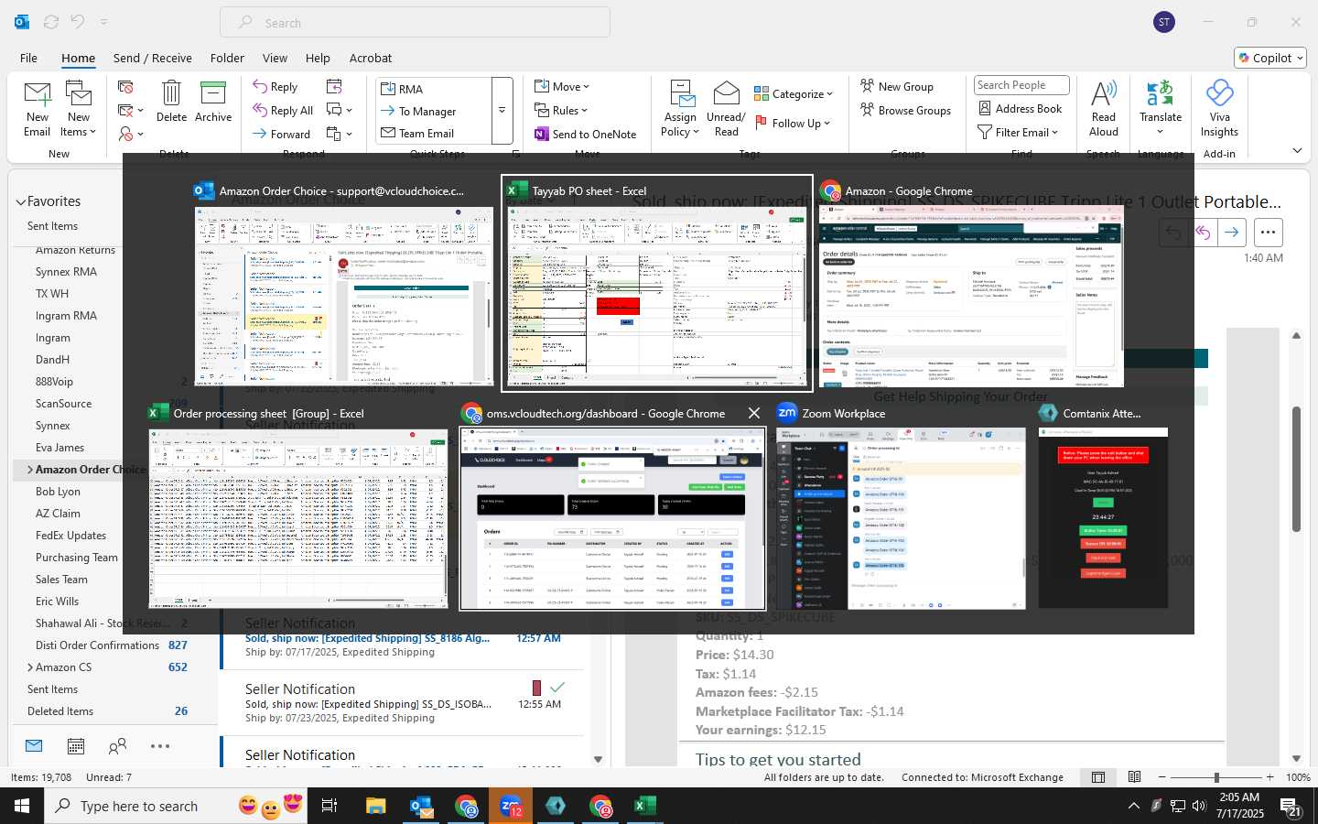Open the Categorize color dropdown
The height and width of the screenshot is (824, 1318).
click(x=794, y=94)
